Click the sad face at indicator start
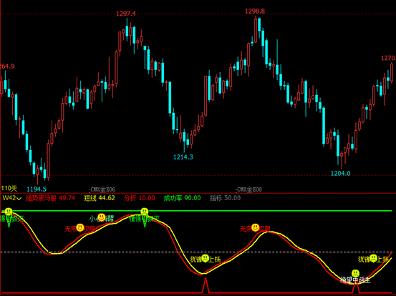 9,212
